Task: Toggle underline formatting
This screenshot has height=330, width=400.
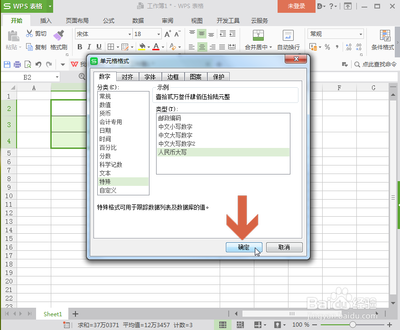Action: pyautogui.click(x=98, y=47)
